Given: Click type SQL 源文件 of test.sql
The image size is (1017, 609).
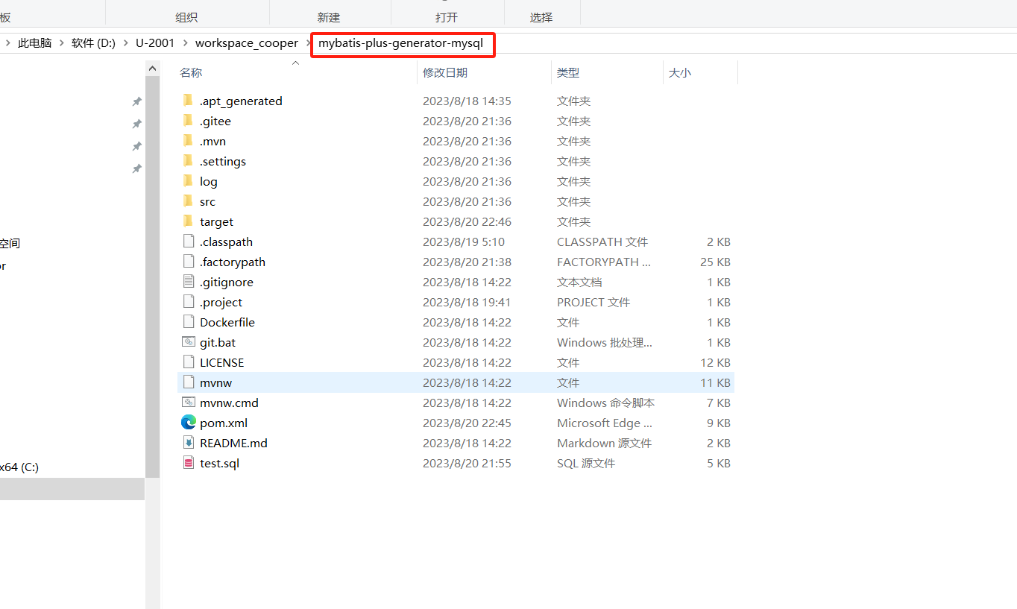Looking at the screenshot, I should (586, 463).
